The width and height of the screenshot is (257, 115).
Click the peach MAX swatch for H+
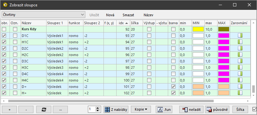224,93
